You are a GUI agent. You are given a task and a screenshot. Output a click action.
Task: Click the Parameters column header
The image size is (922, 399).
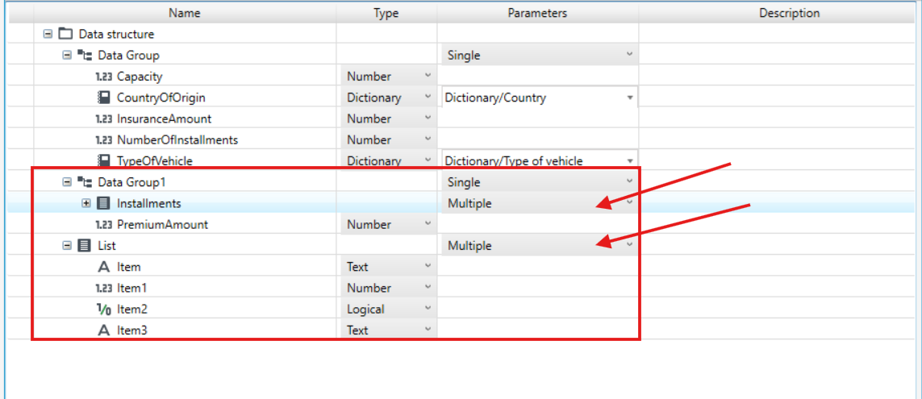(x=537, y=13)
